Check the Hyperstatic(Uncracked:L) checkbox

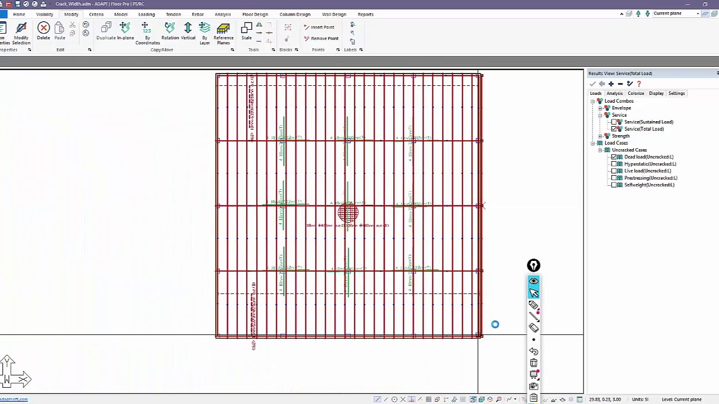coord(614,164)
